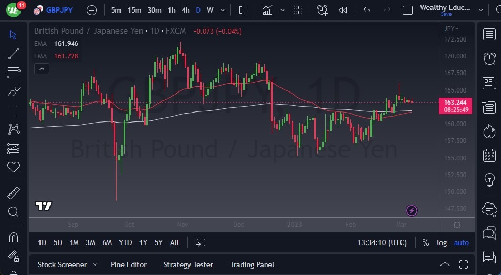Image resolution: width=501 pixels, height=275 pixels.
Task: Start bar replay with rewind icon
Action: tap(343, 10)
